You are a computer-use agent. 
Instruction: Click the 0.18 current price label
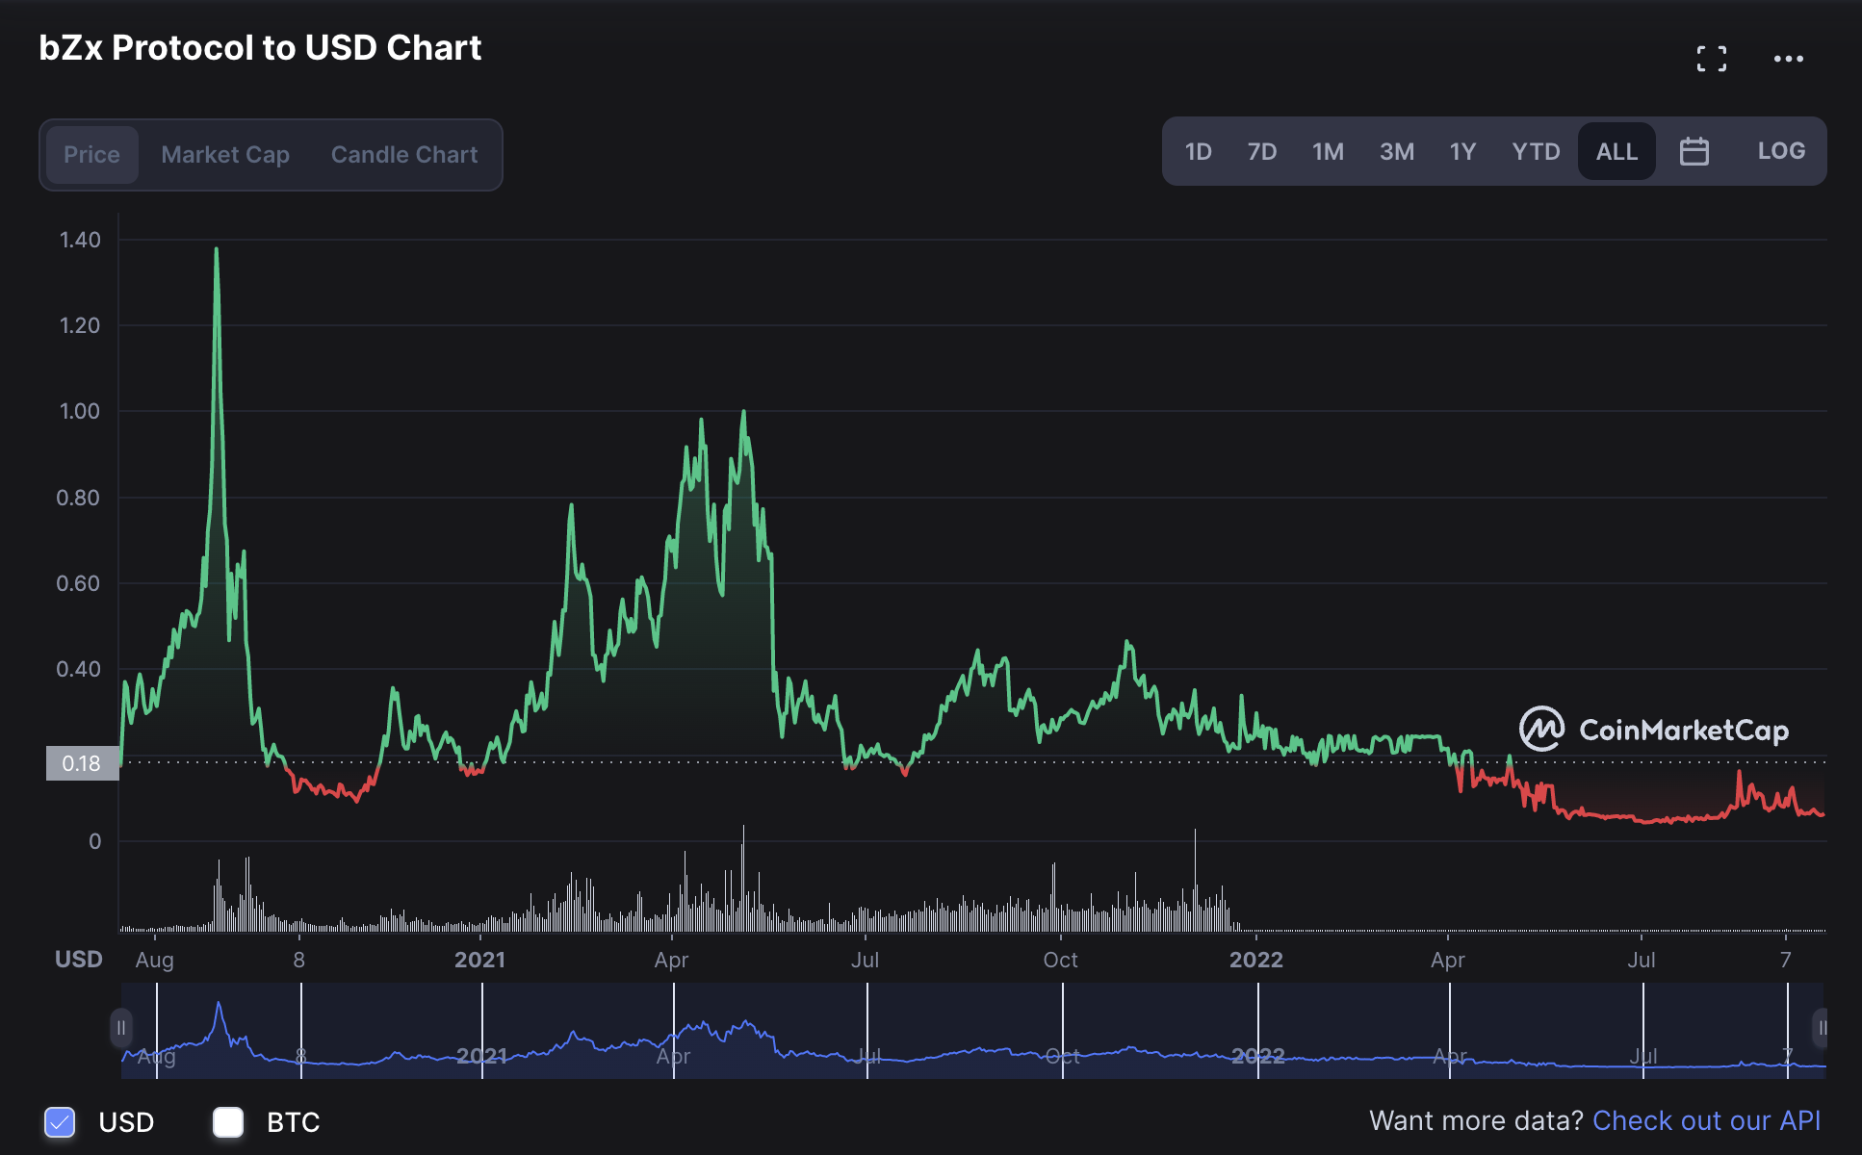[x=82, y=763]
